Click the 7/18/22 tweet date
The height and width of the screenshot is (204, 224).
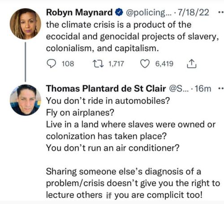pyautogui.click(x=193, y=13)
